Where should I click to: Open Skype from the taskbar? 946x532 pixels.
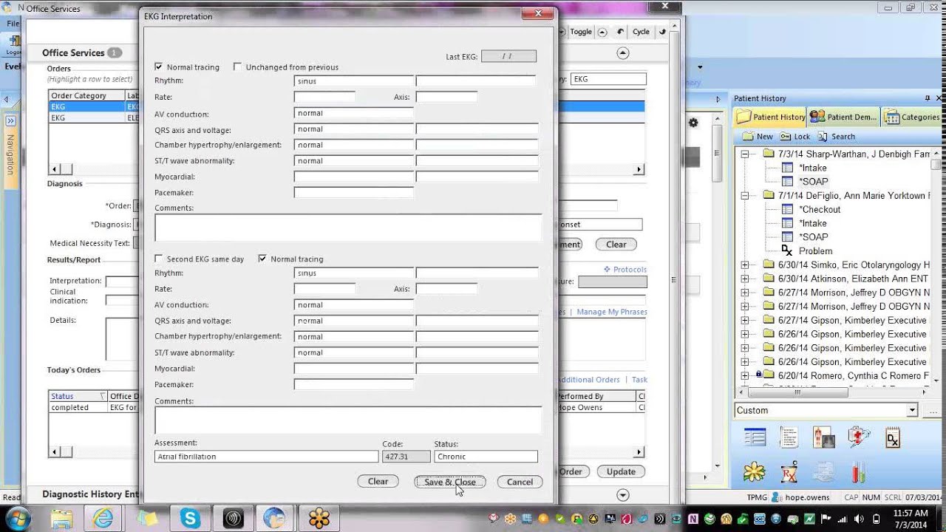point(190,518)
